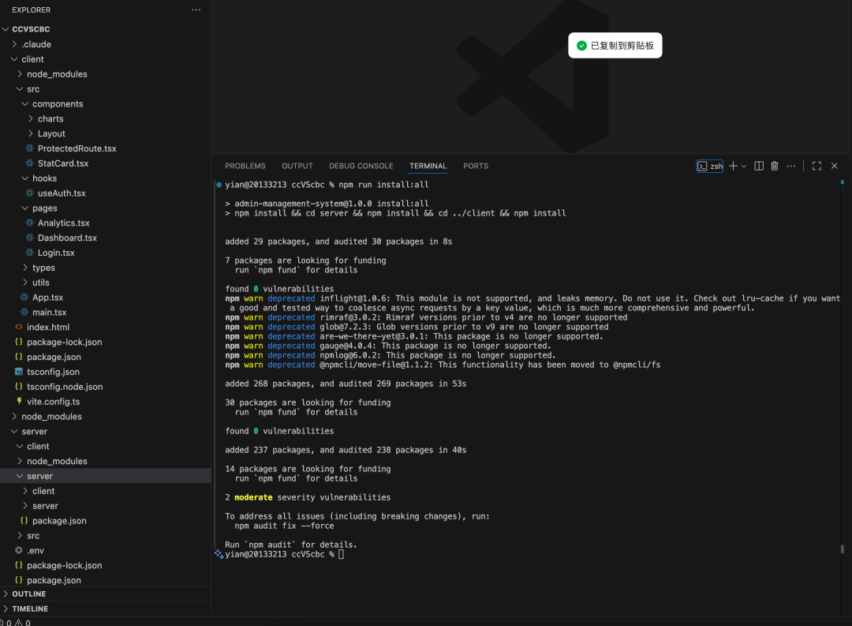Click the clipboard copied notification toast

pyautogui.click(x=615, y=45)
